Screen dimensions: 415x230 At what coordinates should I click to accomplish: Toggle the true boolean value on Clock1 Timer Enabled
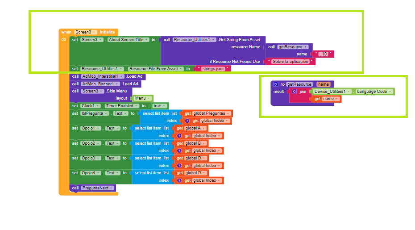tap(160, 106)
